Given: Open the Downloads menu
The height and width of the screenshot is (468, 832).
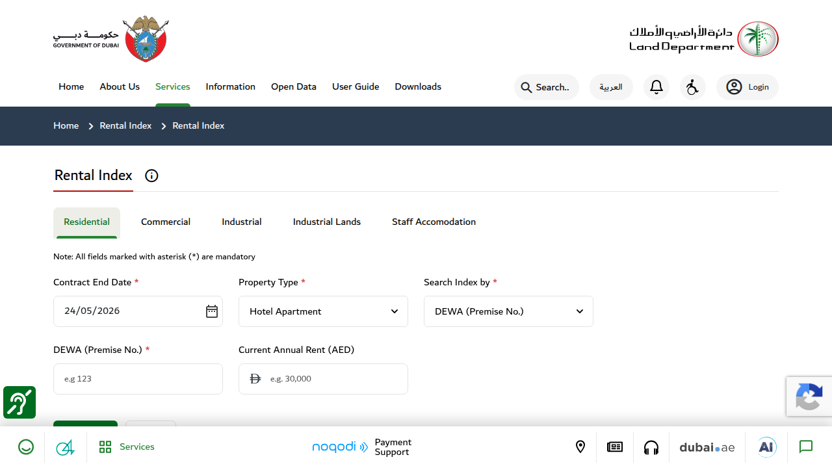Looking at the screenshot, I should pos(418,87).
